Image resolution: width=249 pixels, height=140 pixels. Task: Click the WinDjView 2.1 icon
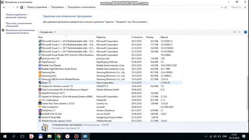pyautogui.click(x=40, y=110)
